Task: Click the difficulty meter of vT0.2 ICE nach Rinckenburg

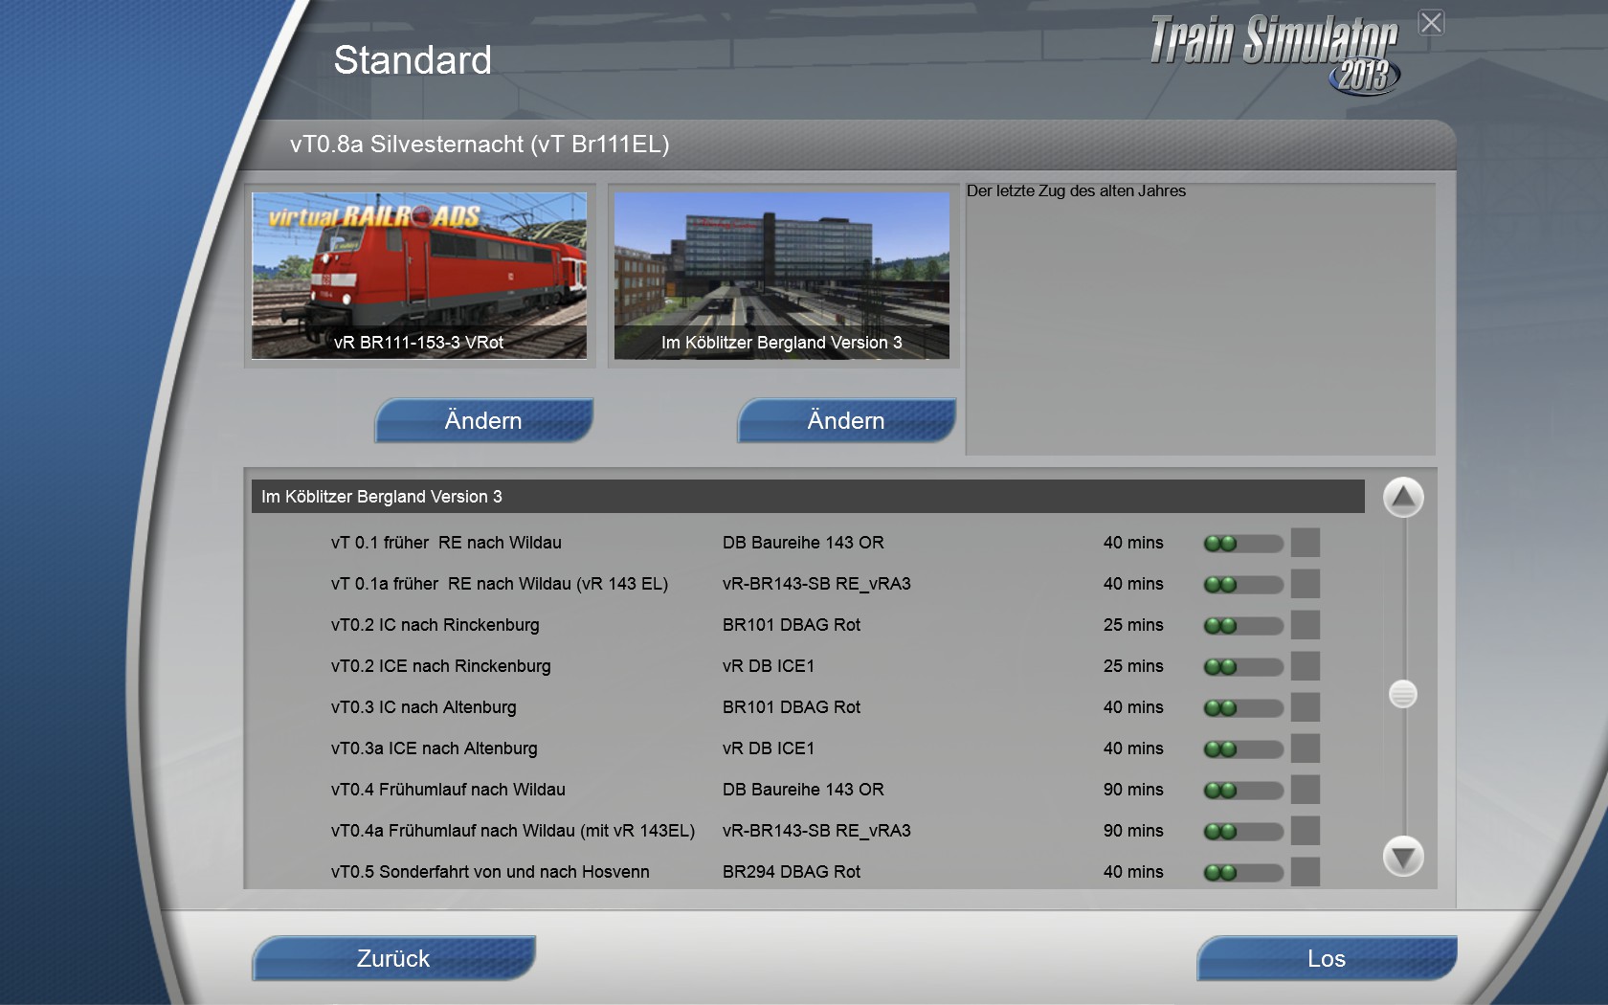Action: coord(1243,667)
